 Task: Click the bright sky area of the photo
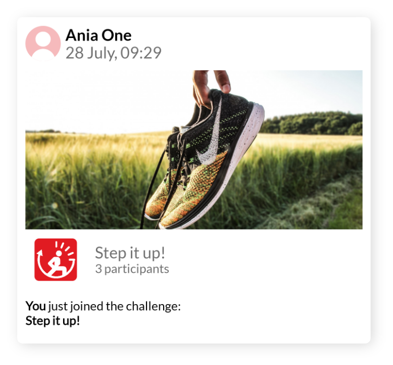105,100
